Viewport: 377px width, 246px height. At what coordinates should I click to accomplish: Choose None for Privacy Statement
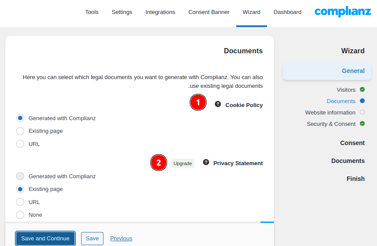pos(20,215)
